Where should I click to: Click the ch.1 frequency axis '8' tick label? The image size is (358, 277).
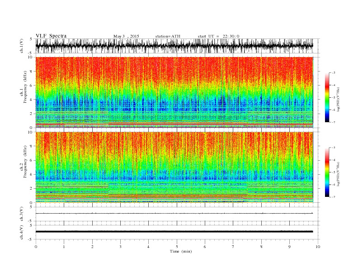coord(31,72)
